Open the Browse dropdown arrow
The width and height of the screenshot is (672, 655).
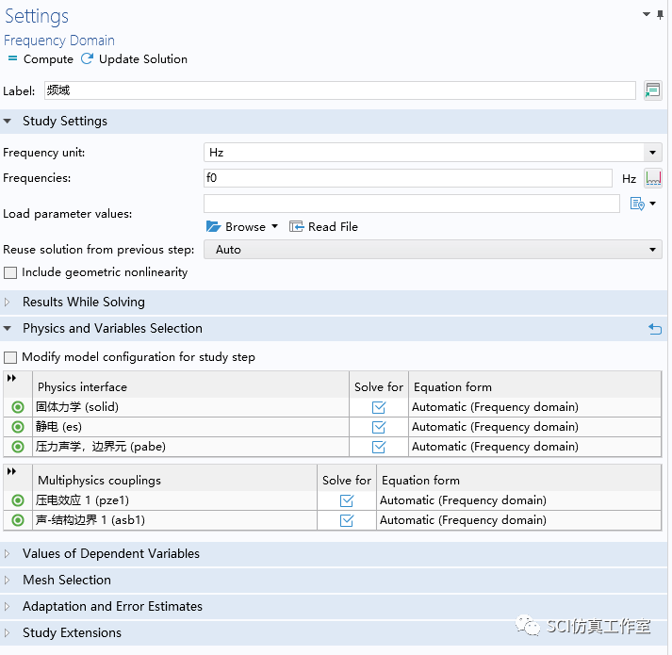[274, 226]
